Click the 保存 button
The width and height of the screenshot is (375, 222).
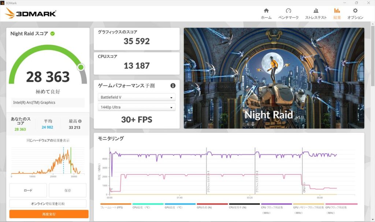coord(68,190)
